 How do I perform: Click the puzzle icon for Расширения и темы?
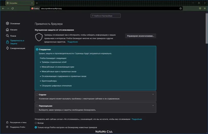[7, 122]
